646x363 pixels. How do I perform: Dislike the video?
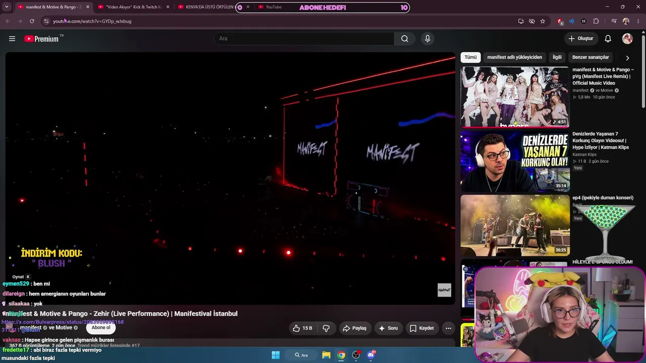pyautogui.click(x=326, y=328)
